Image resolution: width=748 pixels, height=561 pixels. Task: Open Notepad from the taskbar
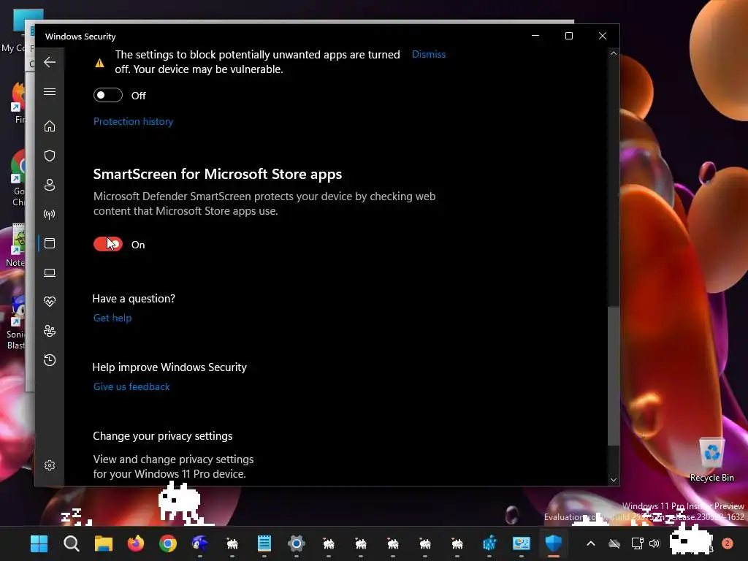pyautogui.click(x=264, y=543)
